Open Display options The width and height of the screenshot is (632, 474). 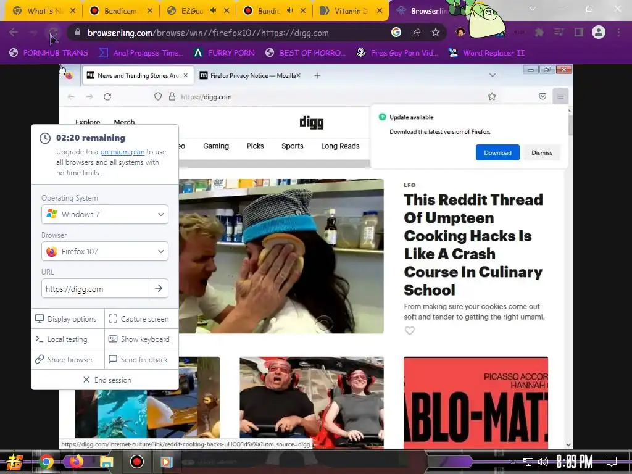pyautogui.click(x=68, y=319)
